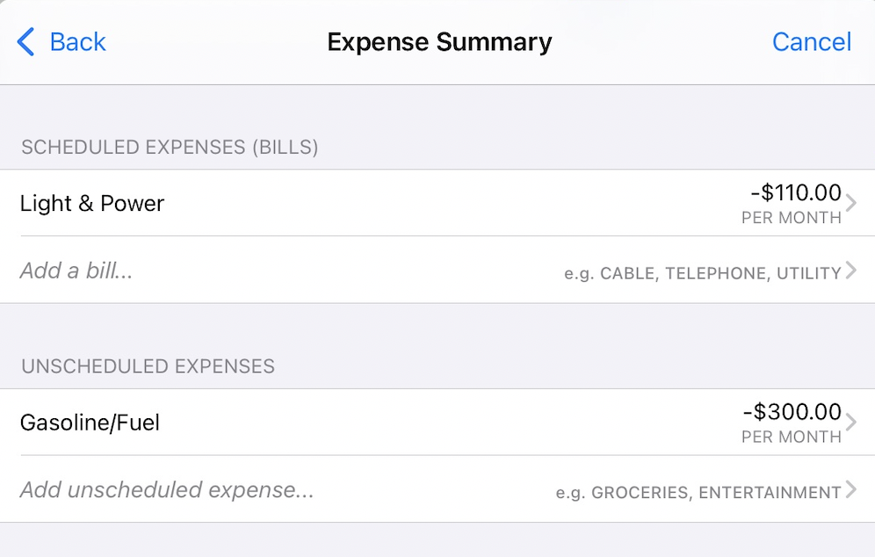Select the Add unscheduled expense field
The width and height of the screenshot is (875, 557).
167,489
